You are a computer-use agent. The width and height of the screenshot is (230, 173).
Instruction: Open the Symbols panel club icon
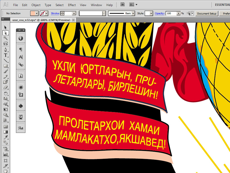21,106
